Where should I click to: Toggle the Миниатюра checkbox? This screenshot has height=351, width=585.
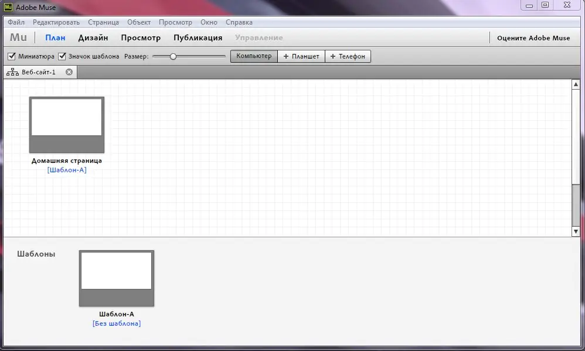(x=12, y=56)
